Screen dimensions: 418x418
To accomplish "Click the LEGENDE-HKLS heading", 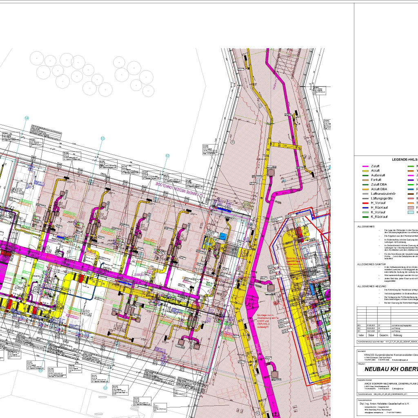I will [405, 160].
